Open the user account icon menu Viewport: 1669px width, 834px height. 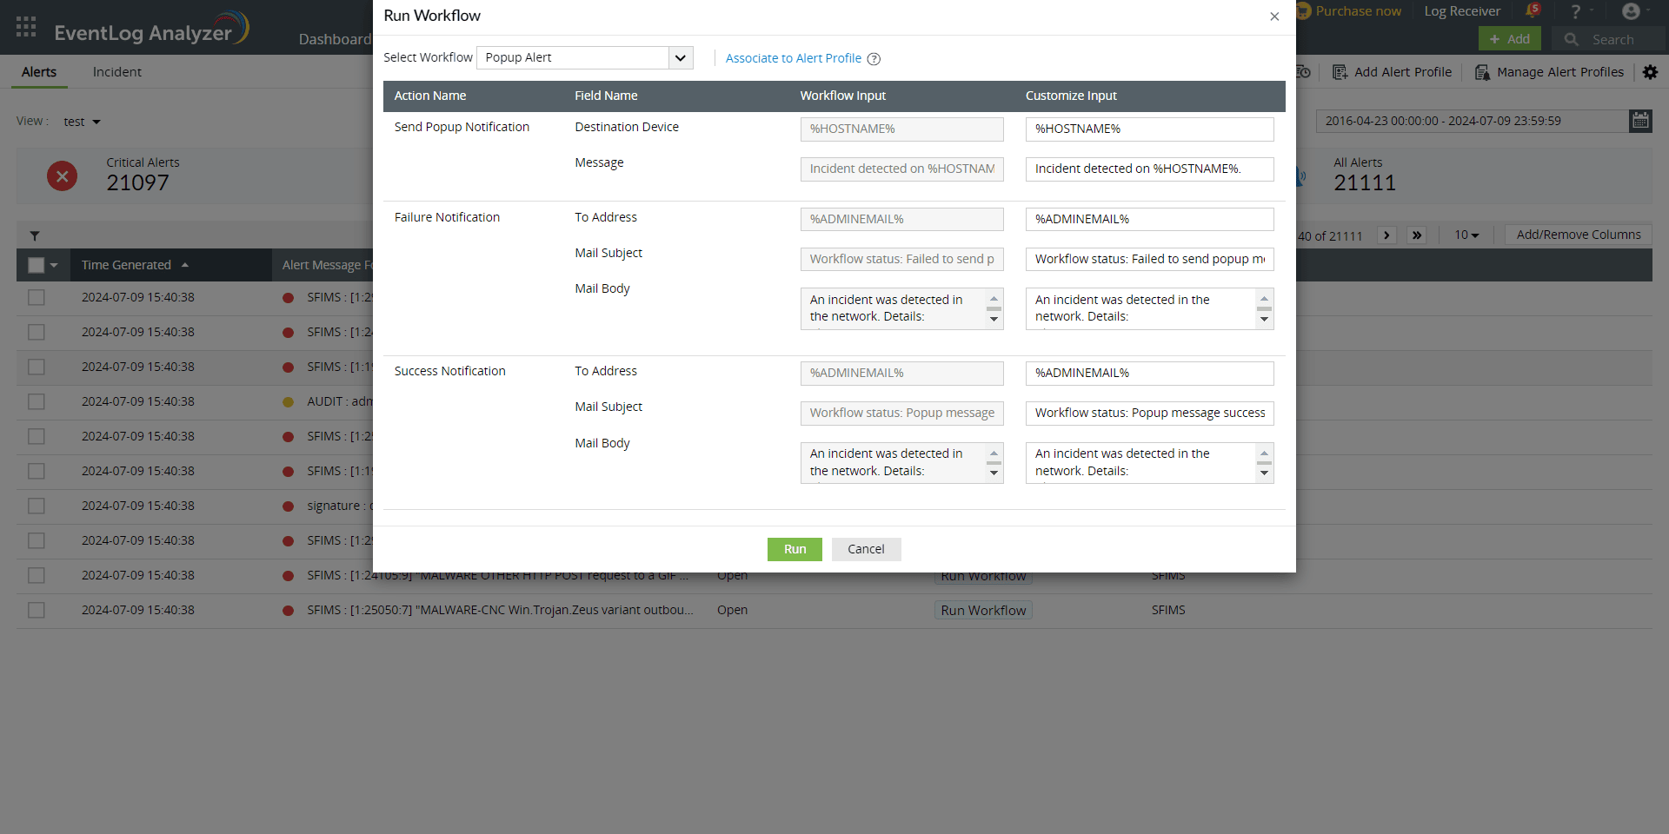(x=1632, y=11)
